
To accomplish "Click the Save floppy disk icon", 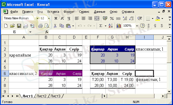I will tap(19, 26).
